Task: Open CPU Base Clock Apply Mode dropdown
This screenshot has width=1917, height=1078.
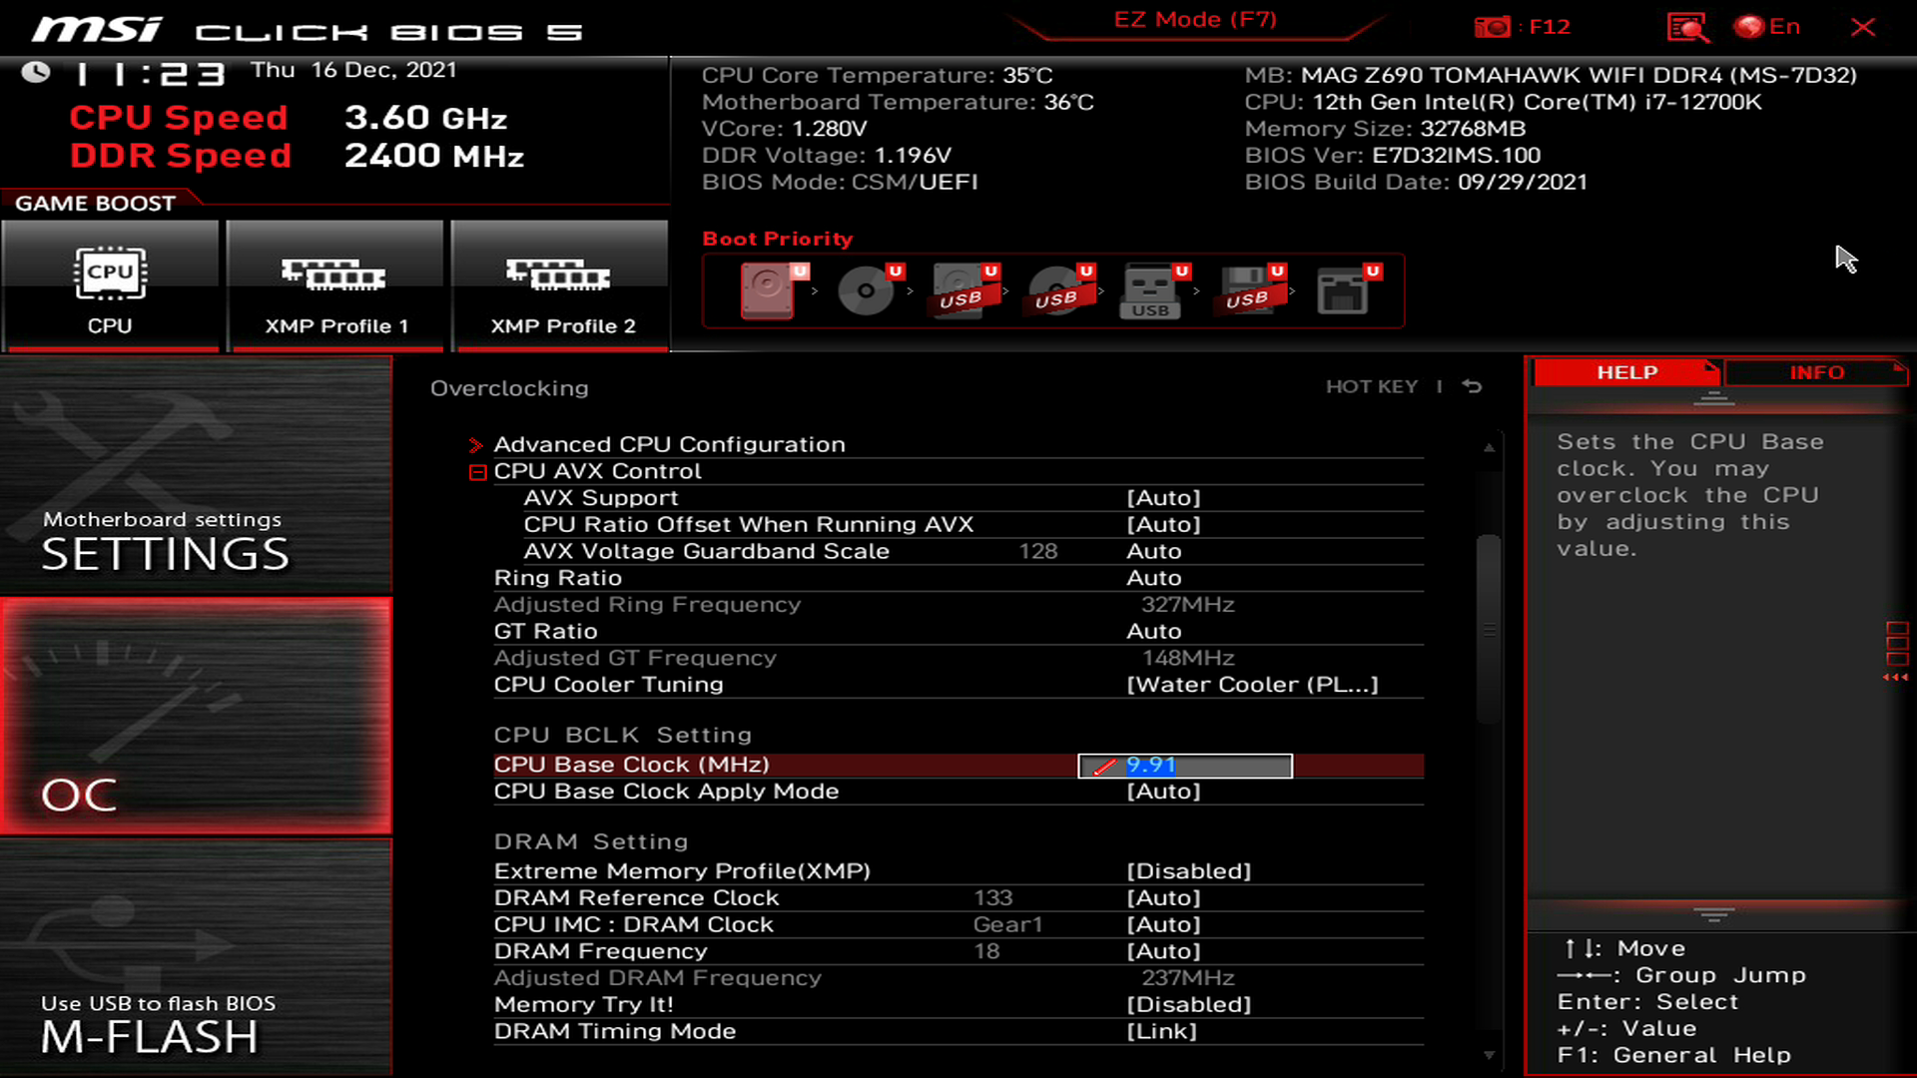Action: click(1163, 792)
